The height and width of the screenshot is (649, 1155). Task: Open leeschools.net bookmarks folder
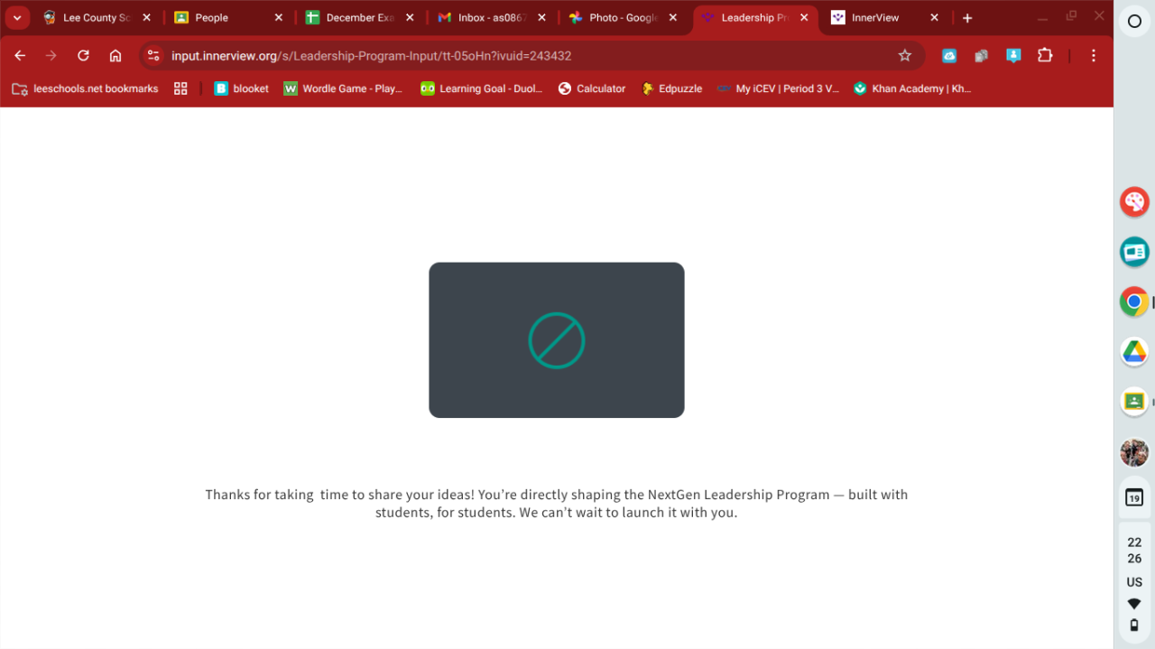84,88
